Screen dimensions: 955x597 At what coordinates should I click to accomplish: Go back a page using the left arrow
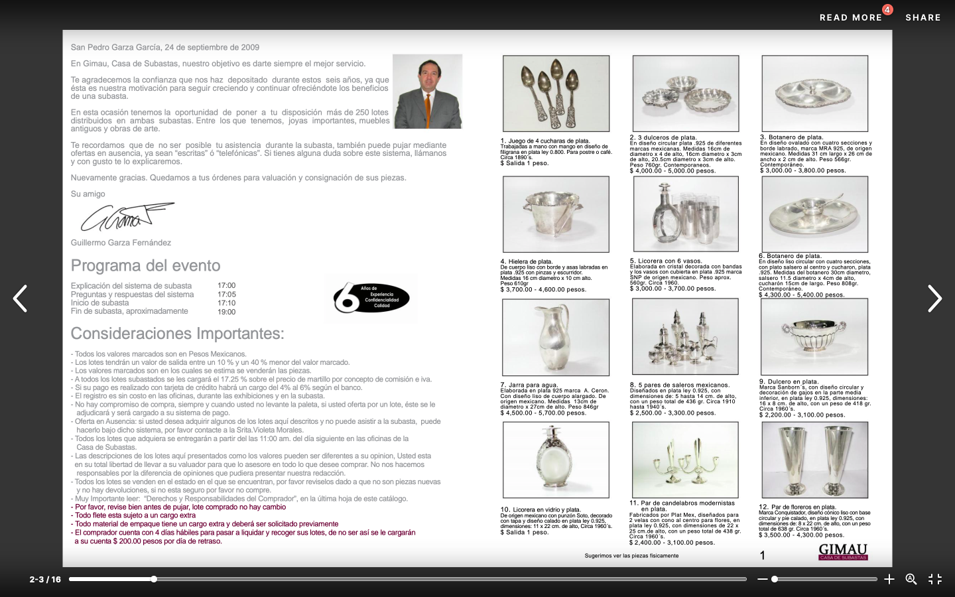pyautogui.click(x=21, y=298)
